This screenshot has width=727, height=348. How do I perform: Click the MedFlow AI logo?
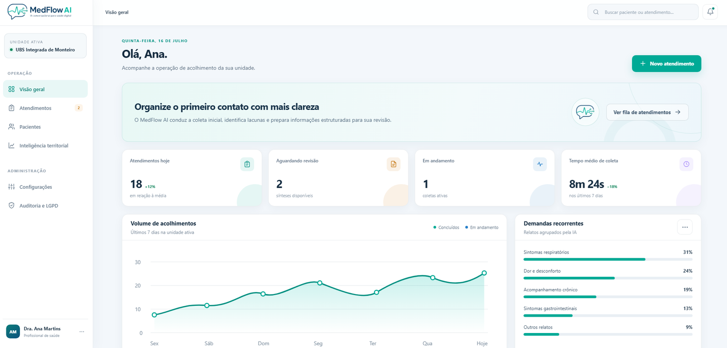pos(40,11)
